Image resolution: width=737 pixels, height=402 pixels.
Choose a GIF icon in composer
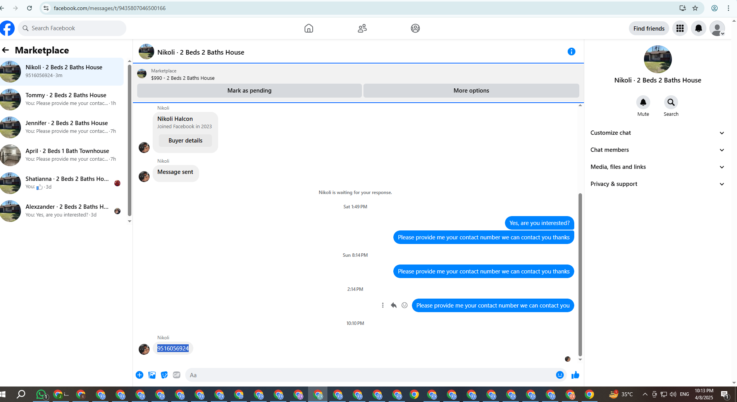point(177,375)
